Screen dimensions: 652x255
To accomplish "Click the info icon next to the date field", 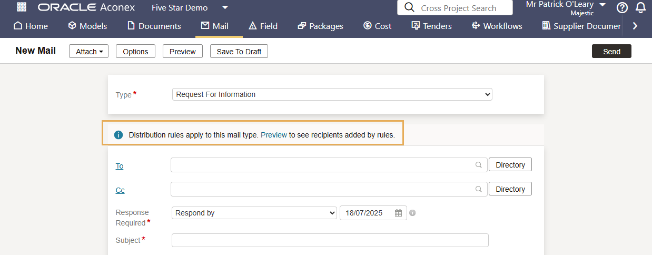I will (412, 213).
